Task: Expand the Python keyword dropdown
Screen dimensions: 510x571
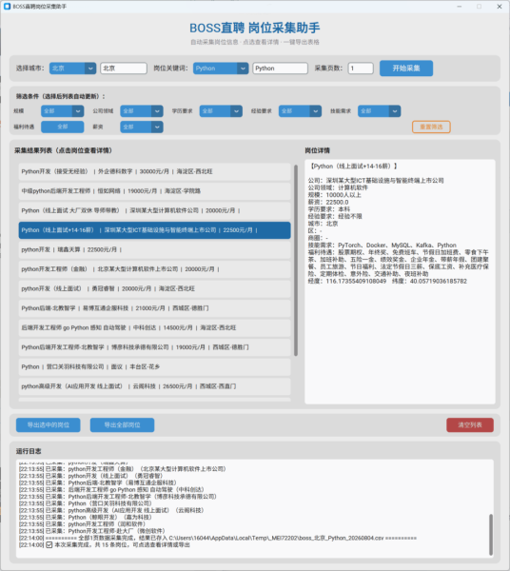Action: [x=221, y=69]
